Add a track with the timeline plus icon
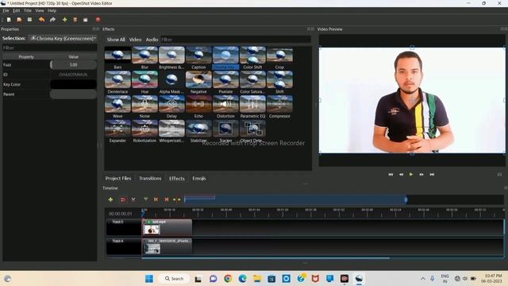 click(110, 199)
